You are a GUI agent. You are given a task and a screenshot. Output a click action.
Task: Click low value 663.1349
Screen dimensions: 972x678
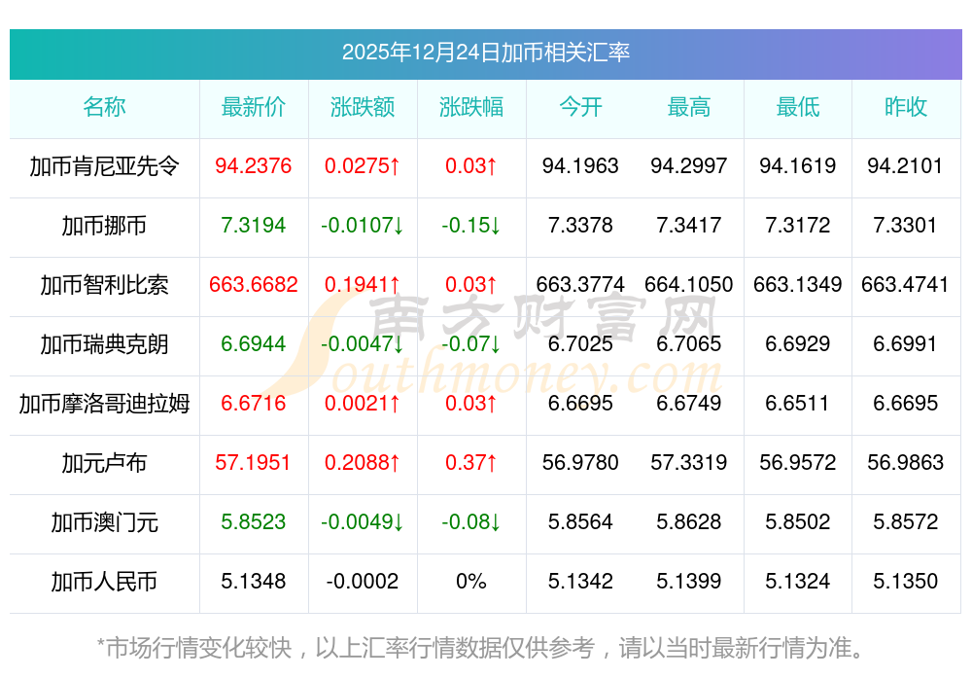(798, 285)
